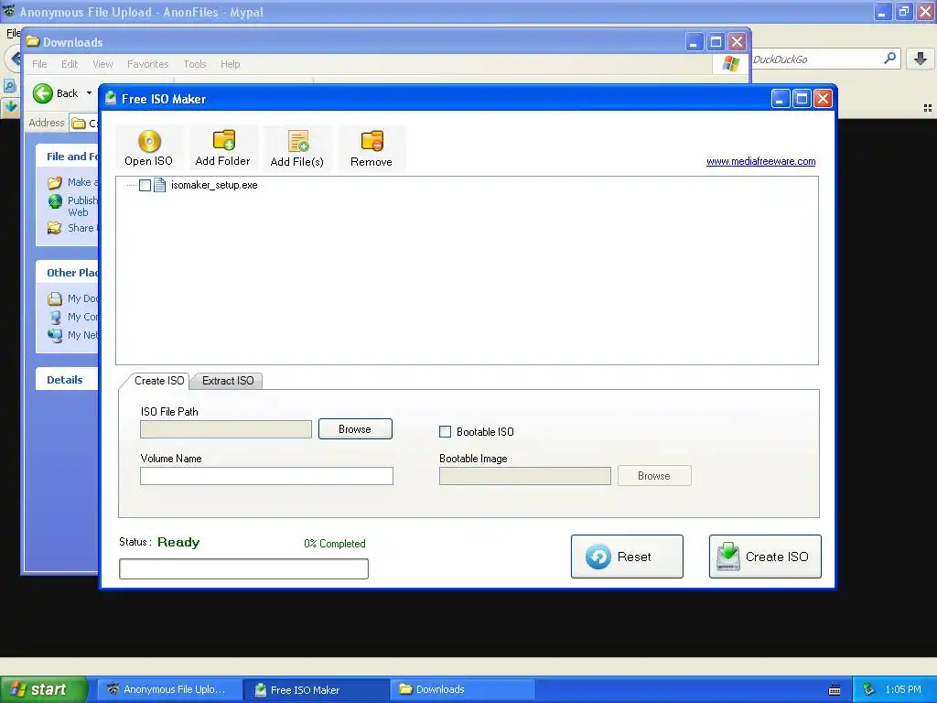Screen dimensions: 937x703
Task: Select Free ISO Maker taskbar item
Action: [x=316, y=689]
